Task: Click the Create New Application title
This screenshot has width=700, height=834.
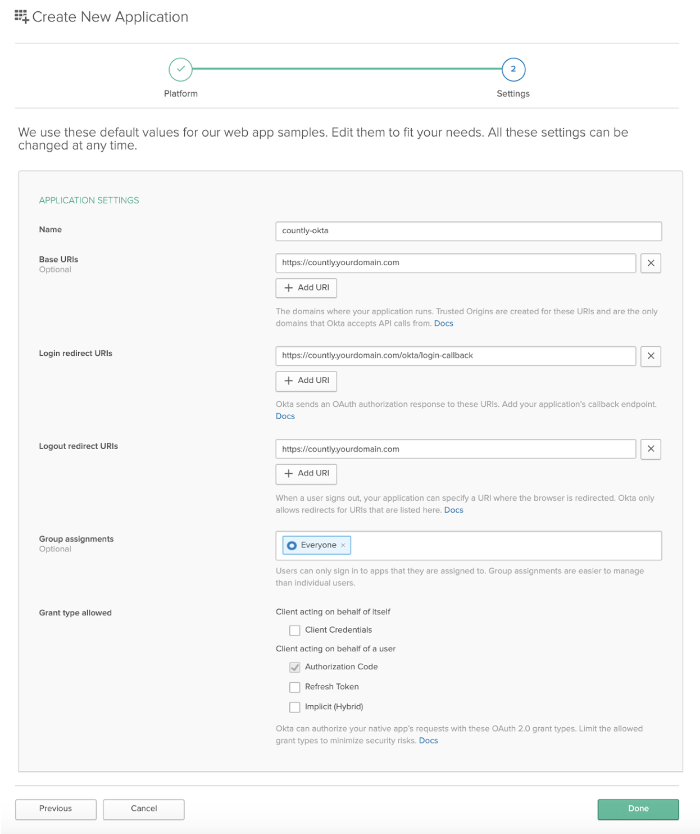Action: (110, 17)
